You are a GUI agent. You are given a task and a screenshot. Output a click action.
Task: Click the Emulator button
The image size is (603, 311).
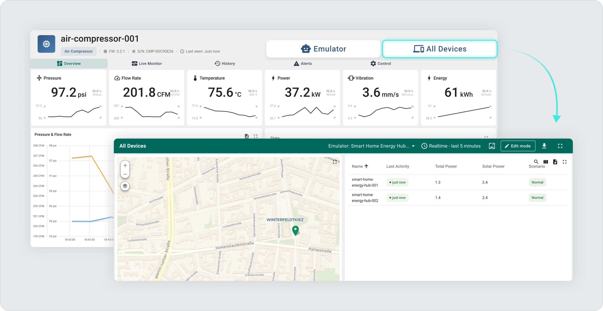coord(323,49)
